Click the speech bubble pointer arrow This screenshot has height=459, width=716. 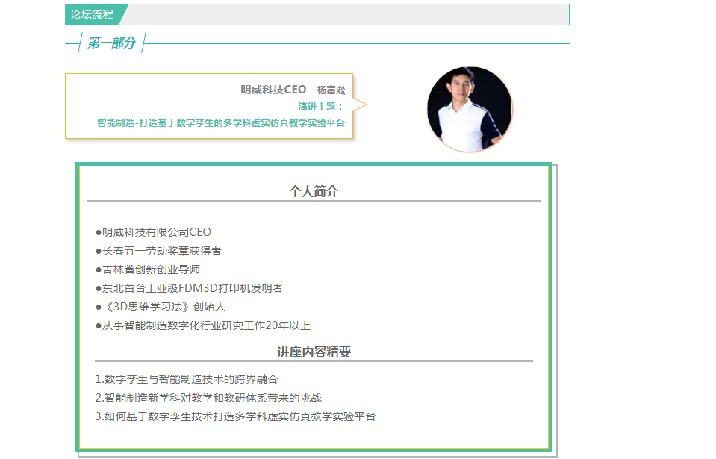[x=360, y=105]
